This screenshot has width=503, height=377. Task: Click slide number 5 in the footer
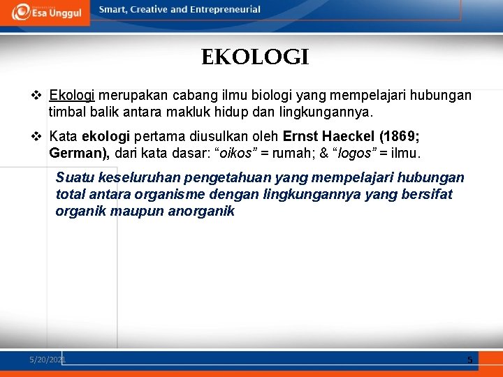(x=470, y=360)
